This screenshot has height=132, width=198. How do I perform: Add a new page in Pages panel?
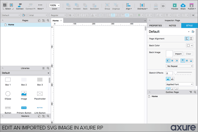(39, 20)
